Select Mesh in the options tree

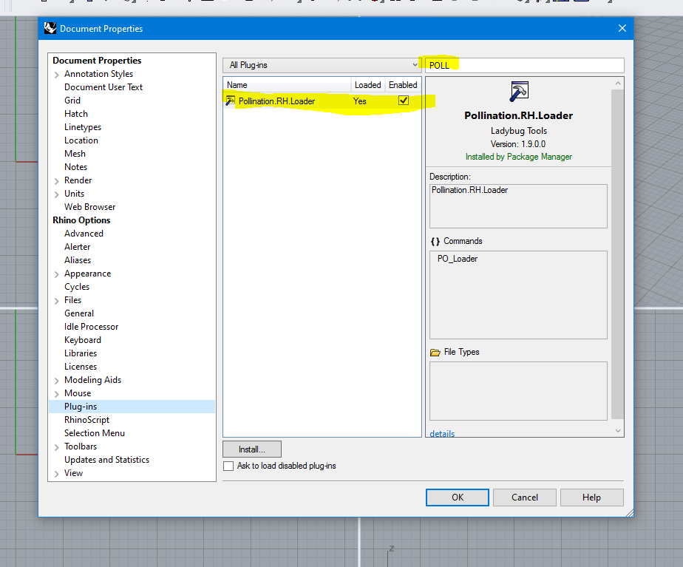coord(75,154)
